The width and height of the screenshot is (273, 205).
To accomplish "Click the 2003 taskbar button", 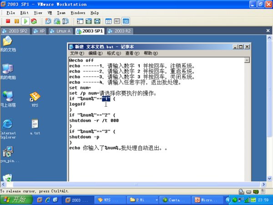I will click(x=78, y=200).
